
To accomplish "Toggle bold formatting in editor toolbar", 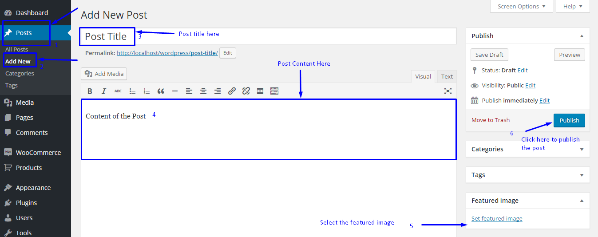I will (x=90, y=91).
